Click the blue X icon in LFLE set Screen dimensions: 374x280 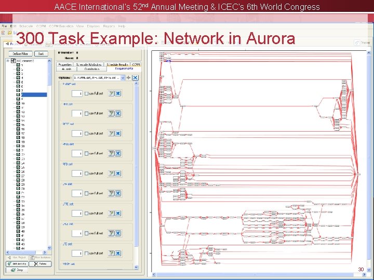coord(118,233)
